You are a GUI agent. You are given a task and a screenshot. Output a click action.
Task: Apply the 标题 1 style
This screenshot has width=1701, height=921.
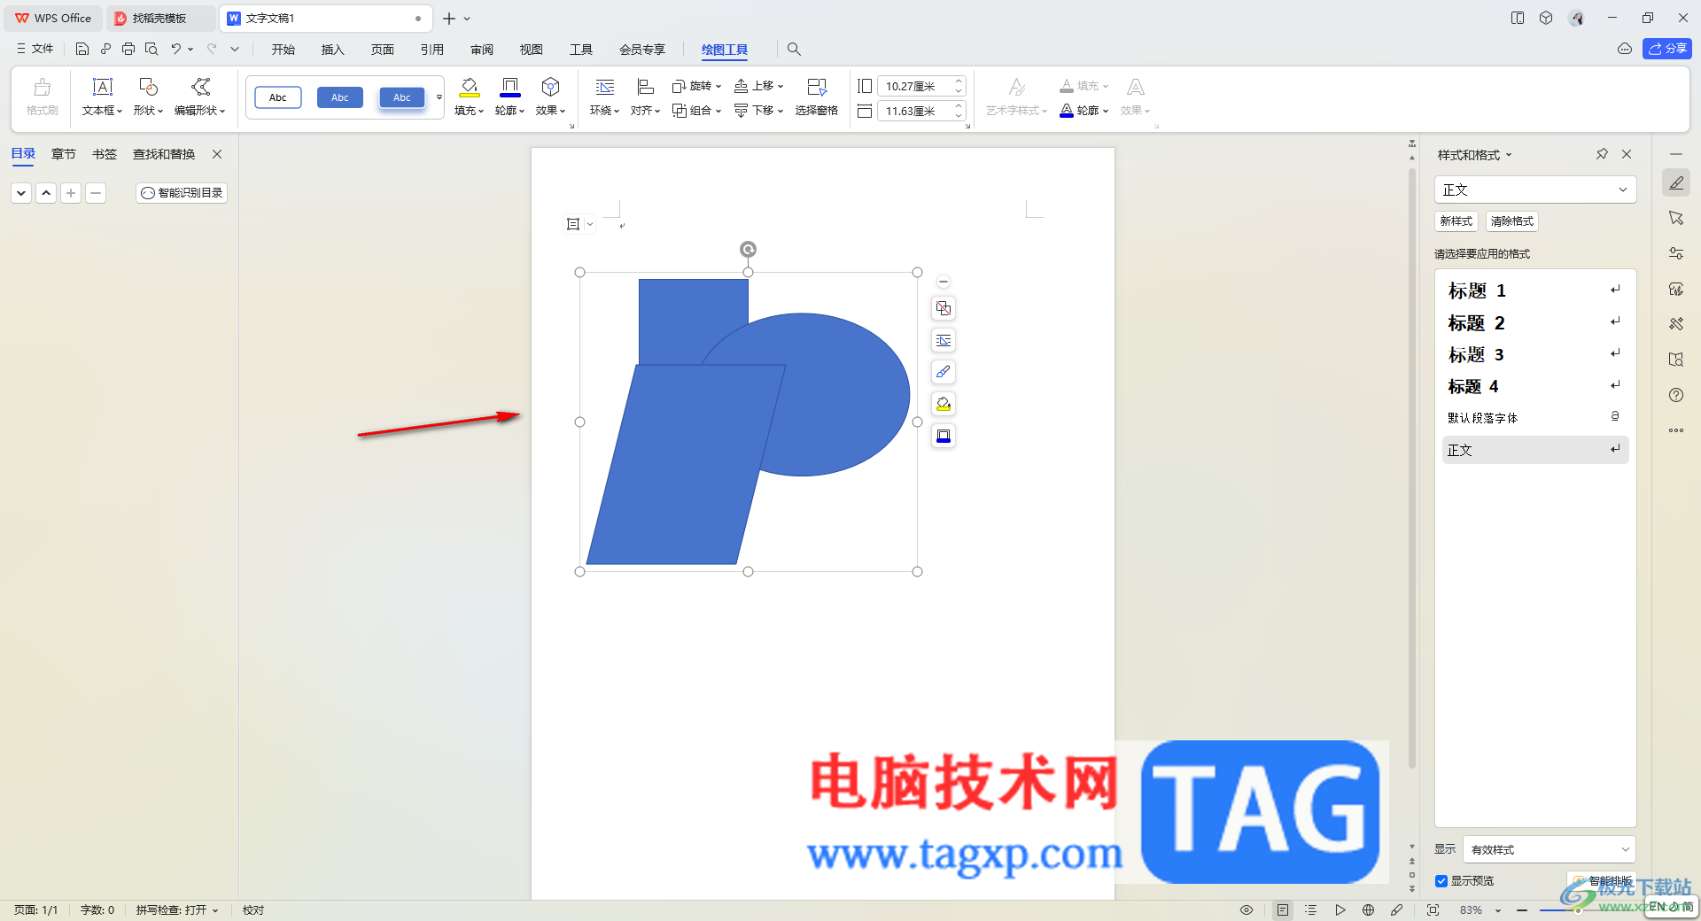[x=1534, y=290]
